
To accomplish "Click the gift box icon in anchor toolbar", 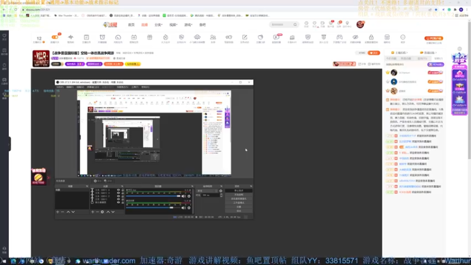I will [x=150, y=37].
